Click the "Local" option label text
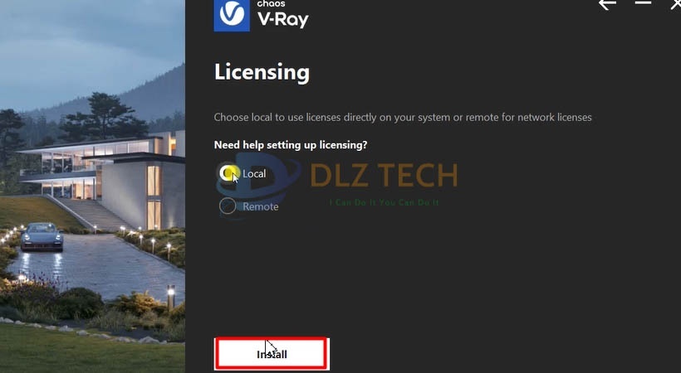 point(254,173)
